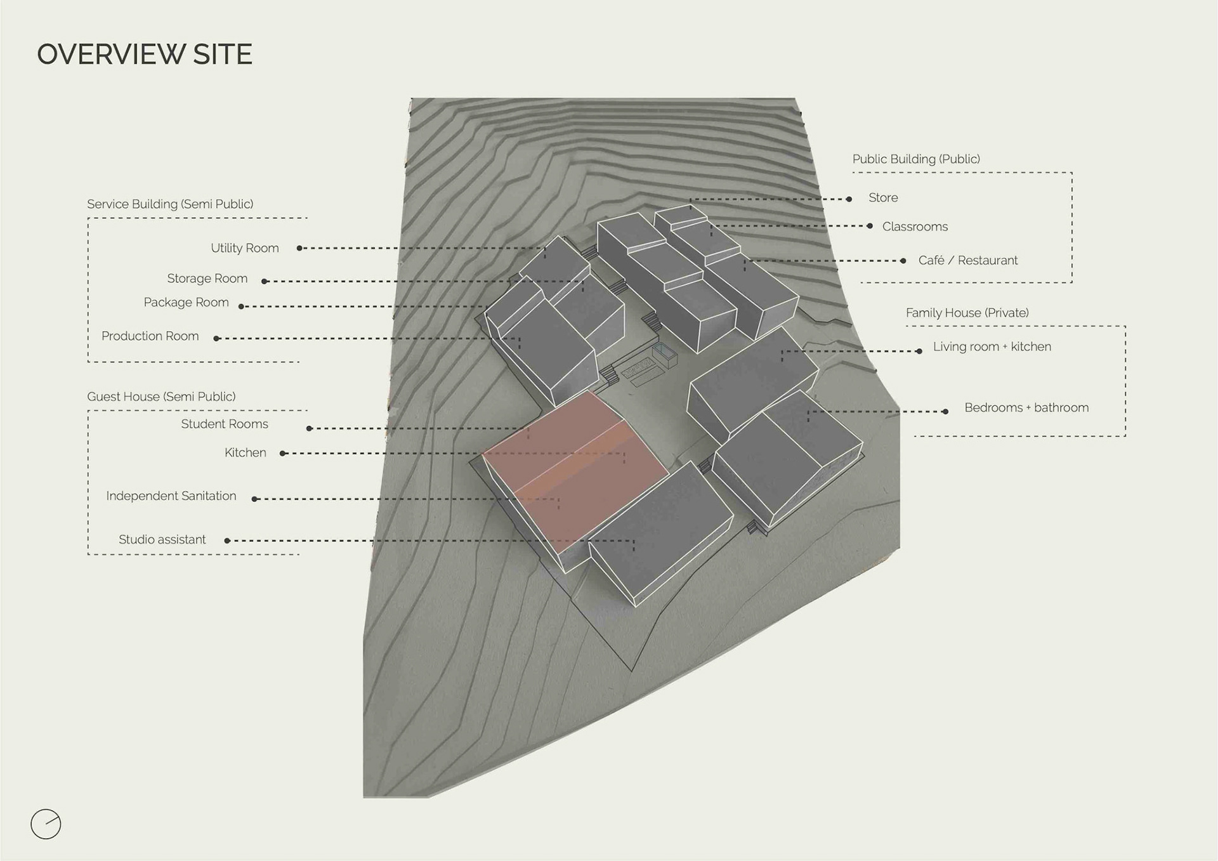Viewport: 1218px width, 861px height.
Task: Select the Storage Room label
Action: point(207,279)
